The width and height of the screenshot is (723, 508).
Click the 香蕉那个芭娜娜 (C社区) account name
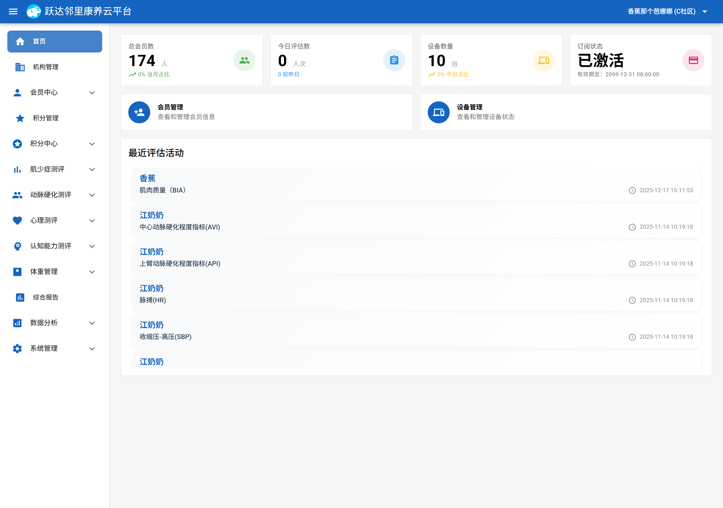661,12
